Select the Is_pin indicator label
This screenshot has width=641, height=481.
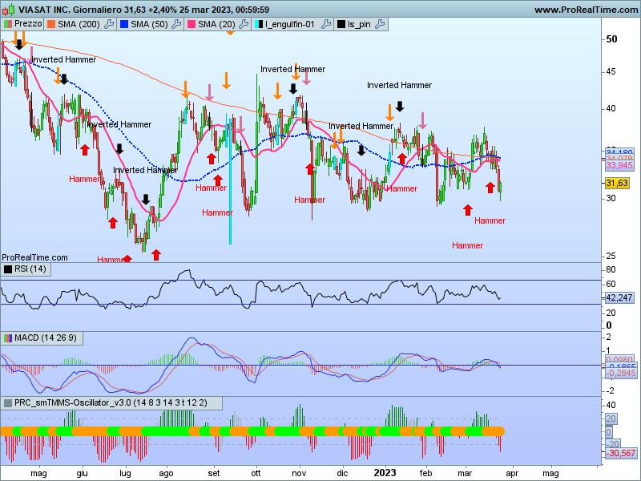[359, 24]
